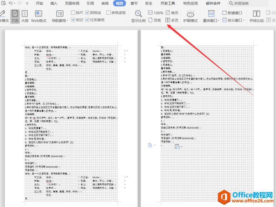Undo the last action

tap(10, 3)
